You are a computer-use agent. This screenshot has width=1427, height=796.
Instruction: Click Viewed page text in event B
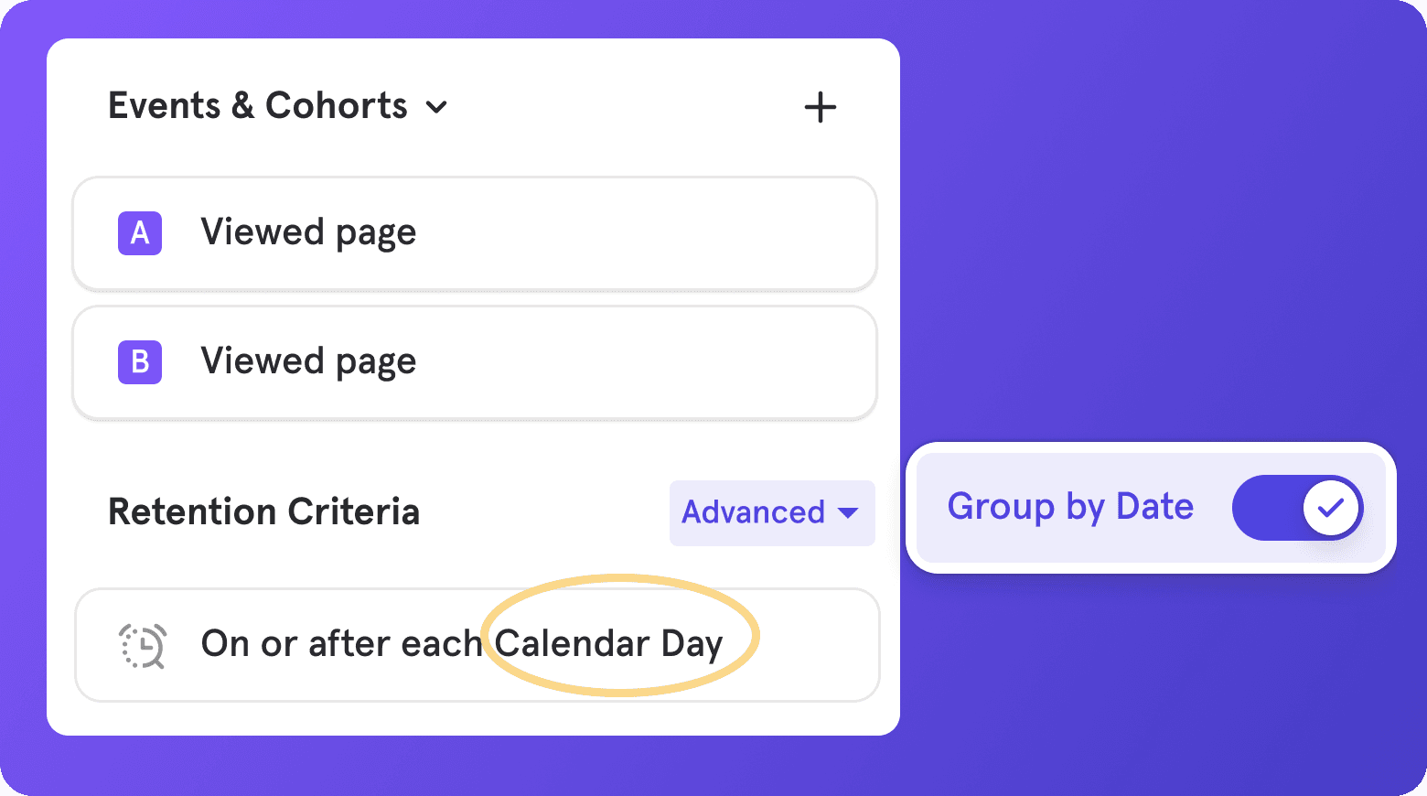coord(308,361)
